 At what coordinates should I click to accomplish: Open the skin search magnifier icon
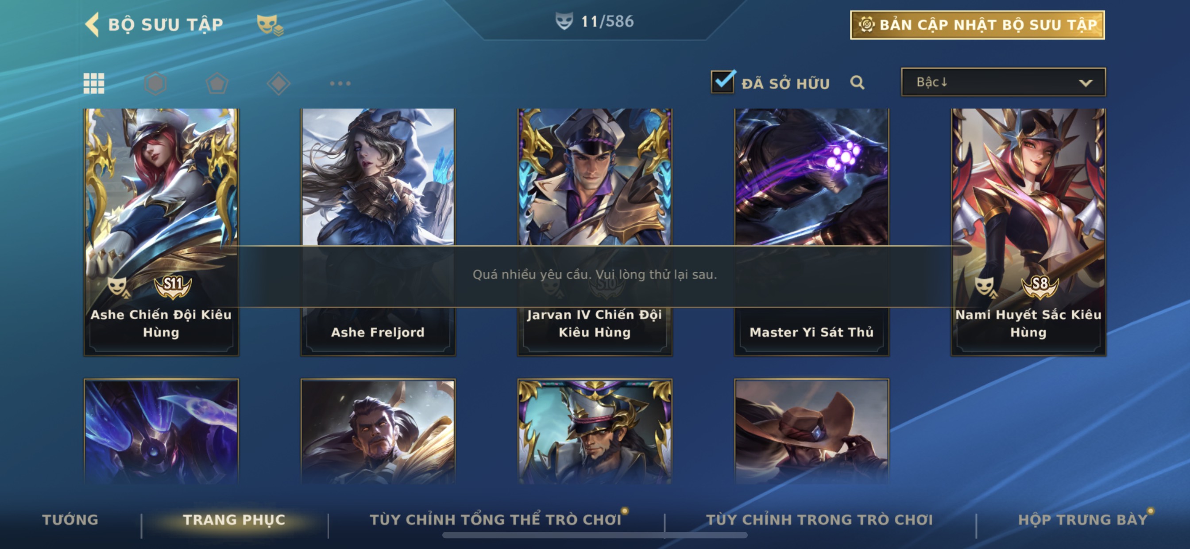coord(858,83)
